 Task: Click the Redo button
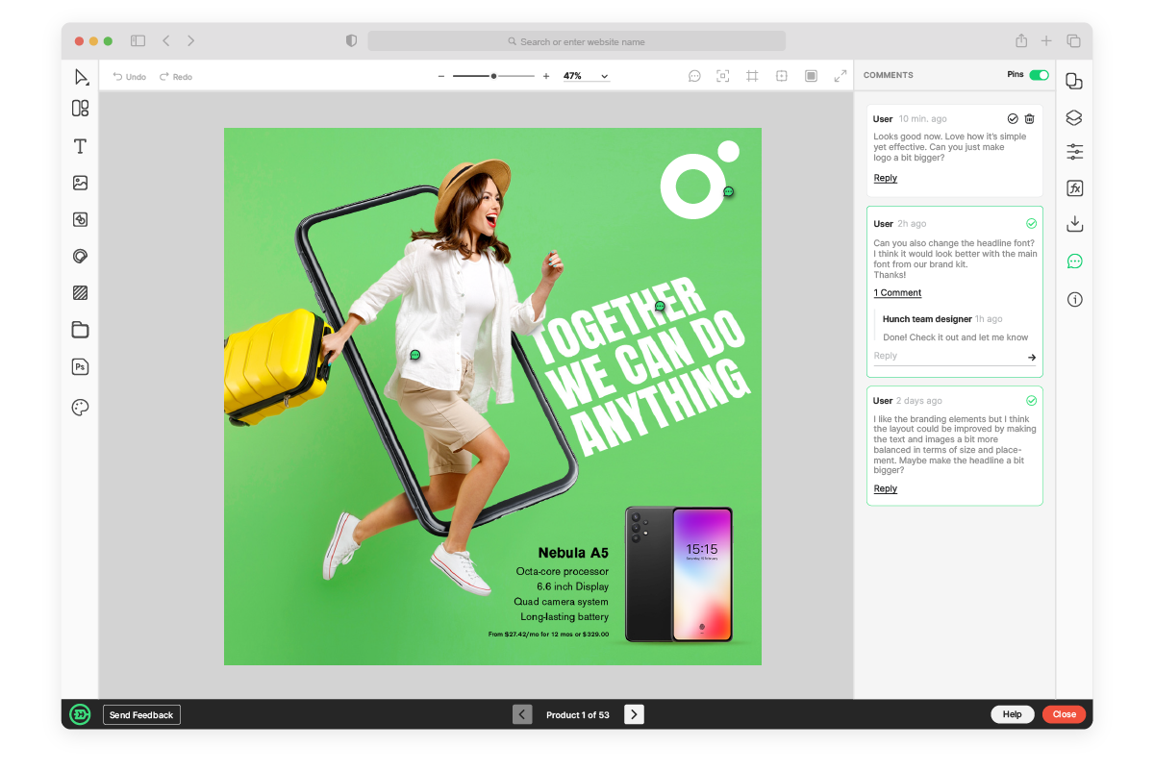176,77
